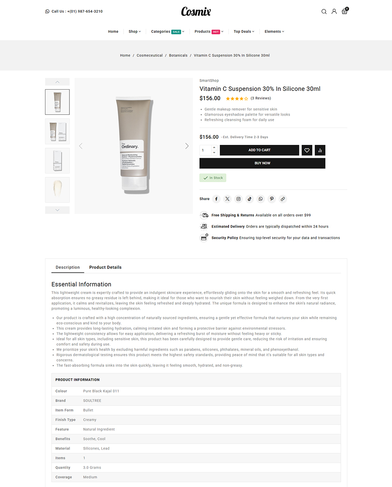Click the compare bar-chart icon
The image size is (392, 487).
(320, 150)
